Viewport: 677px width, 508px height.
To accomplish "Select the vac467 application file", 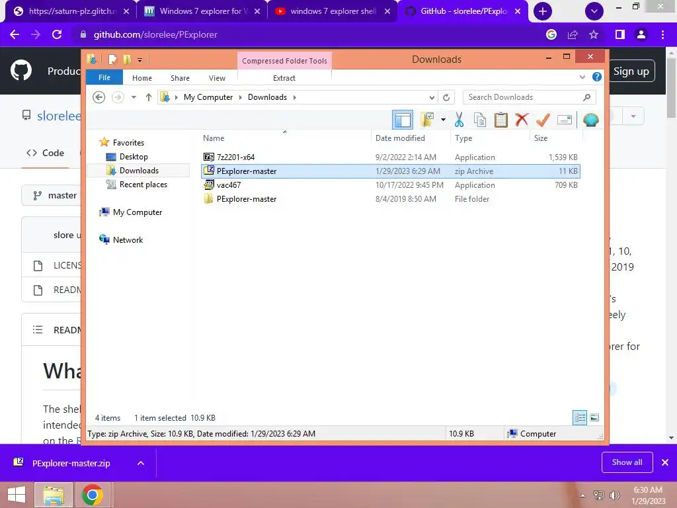I will click(x=391, y=185).
